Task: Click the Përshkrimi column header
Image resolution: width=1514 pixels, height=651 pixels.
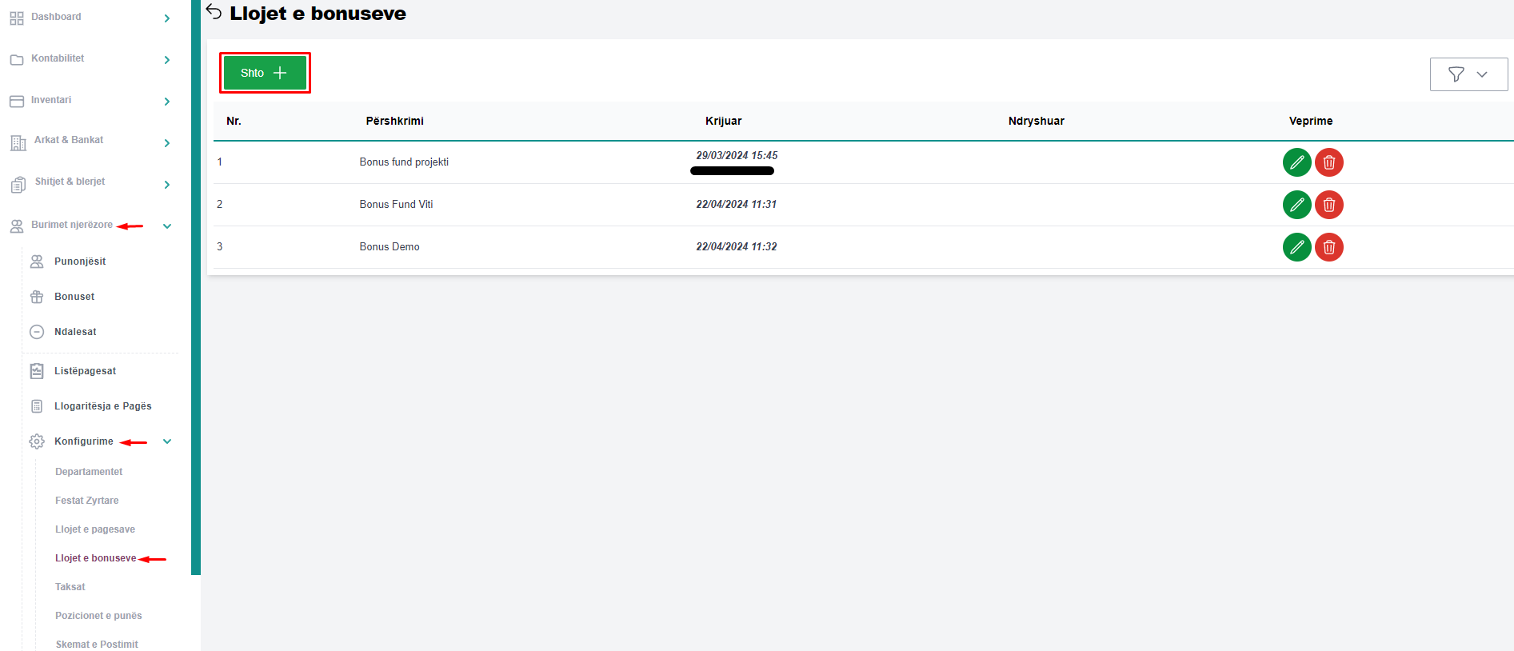Action: (x=394, y=121)
